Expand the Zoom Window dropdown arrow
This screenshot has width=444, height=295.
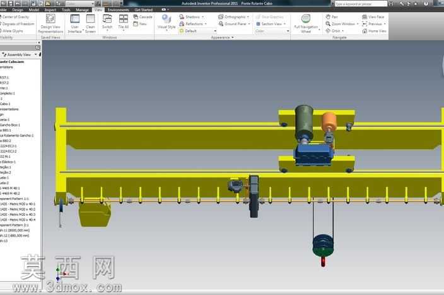(x=358, y=24)
